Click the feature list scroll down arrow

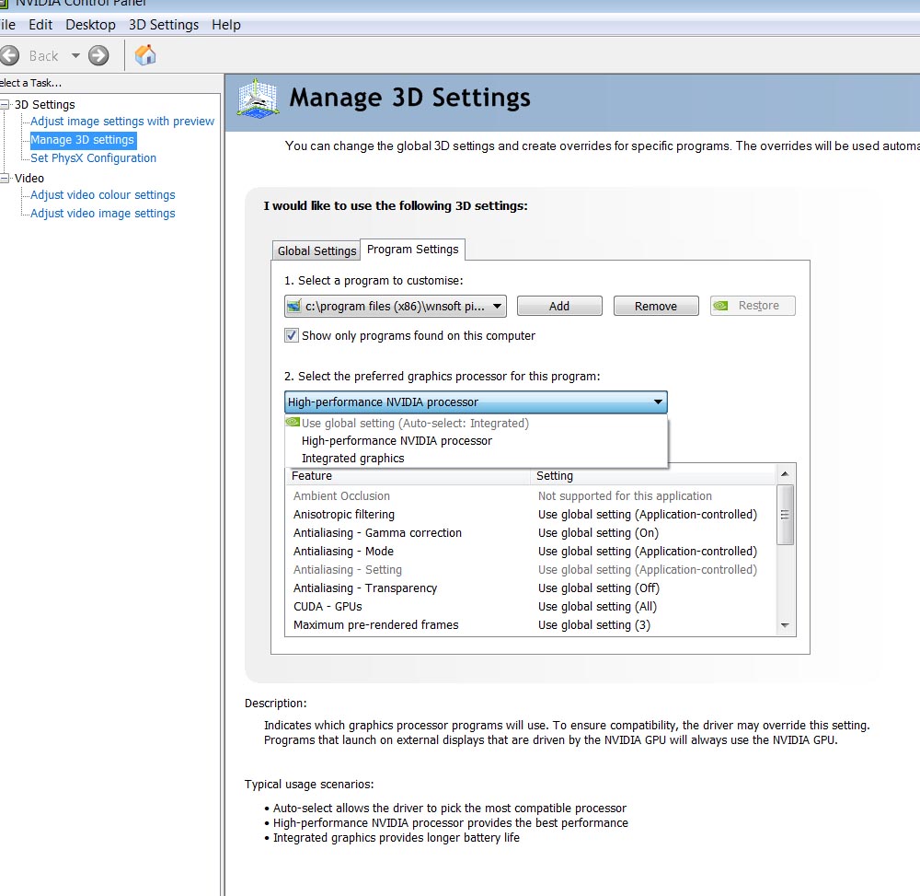(x=785, y=626)
